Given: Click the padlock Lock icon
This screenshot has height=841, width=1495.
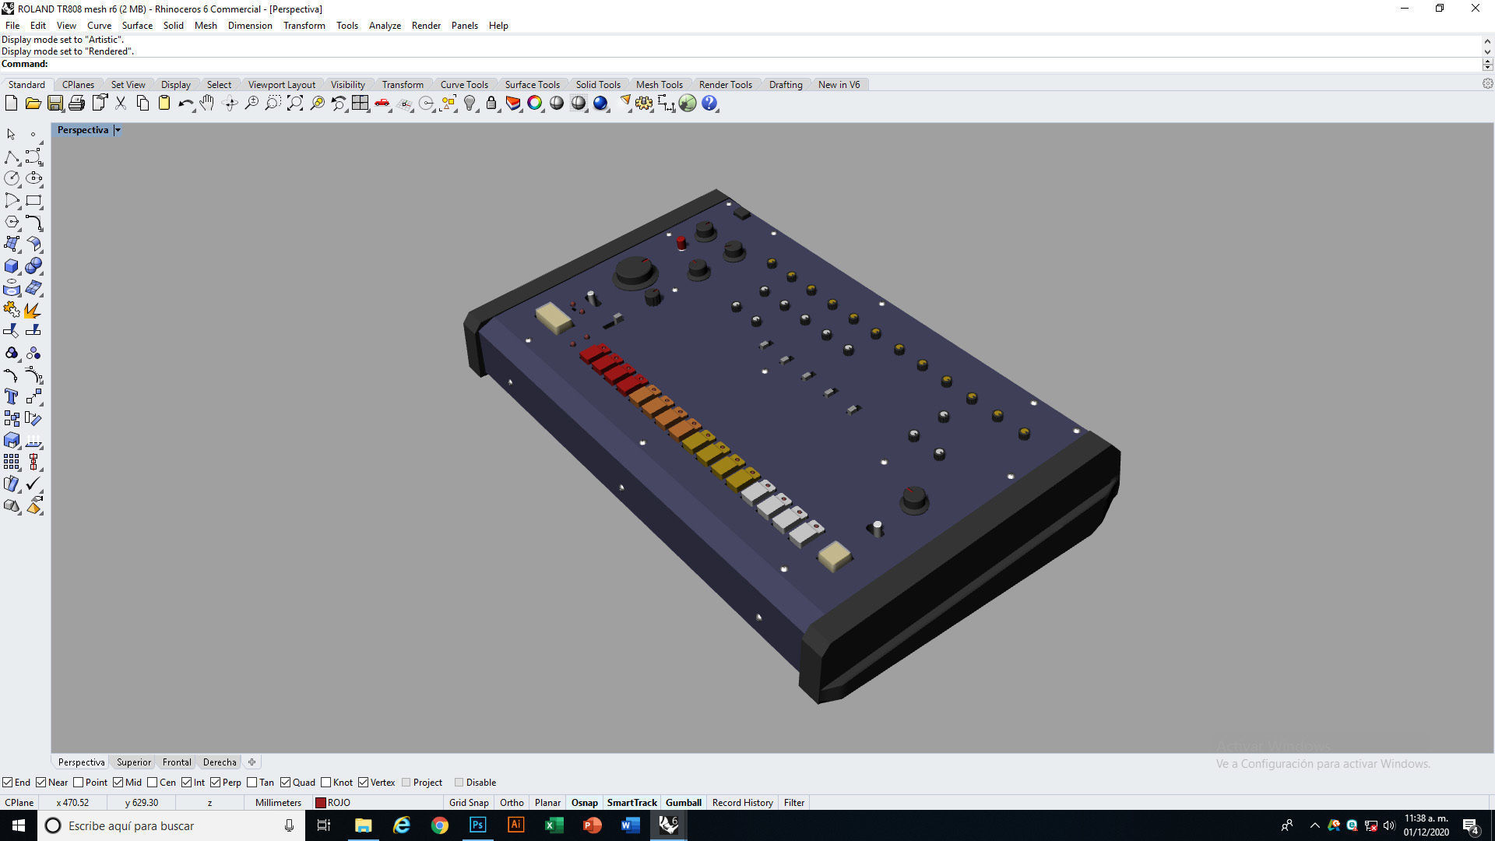Looking at the screenshot, I should coord(491,103).
